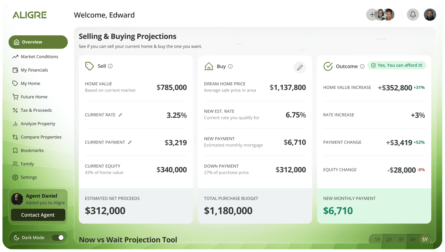Select the 3Y projection period
Viewport: 445px width, 252px height.
[x=401, y=239]
